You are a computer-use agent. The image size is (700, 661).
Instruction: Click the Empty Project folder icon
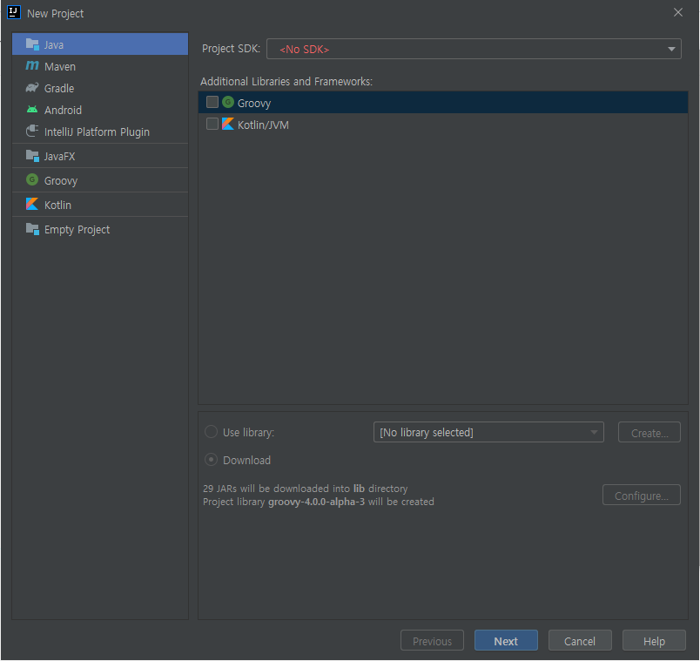coord(32,229)
